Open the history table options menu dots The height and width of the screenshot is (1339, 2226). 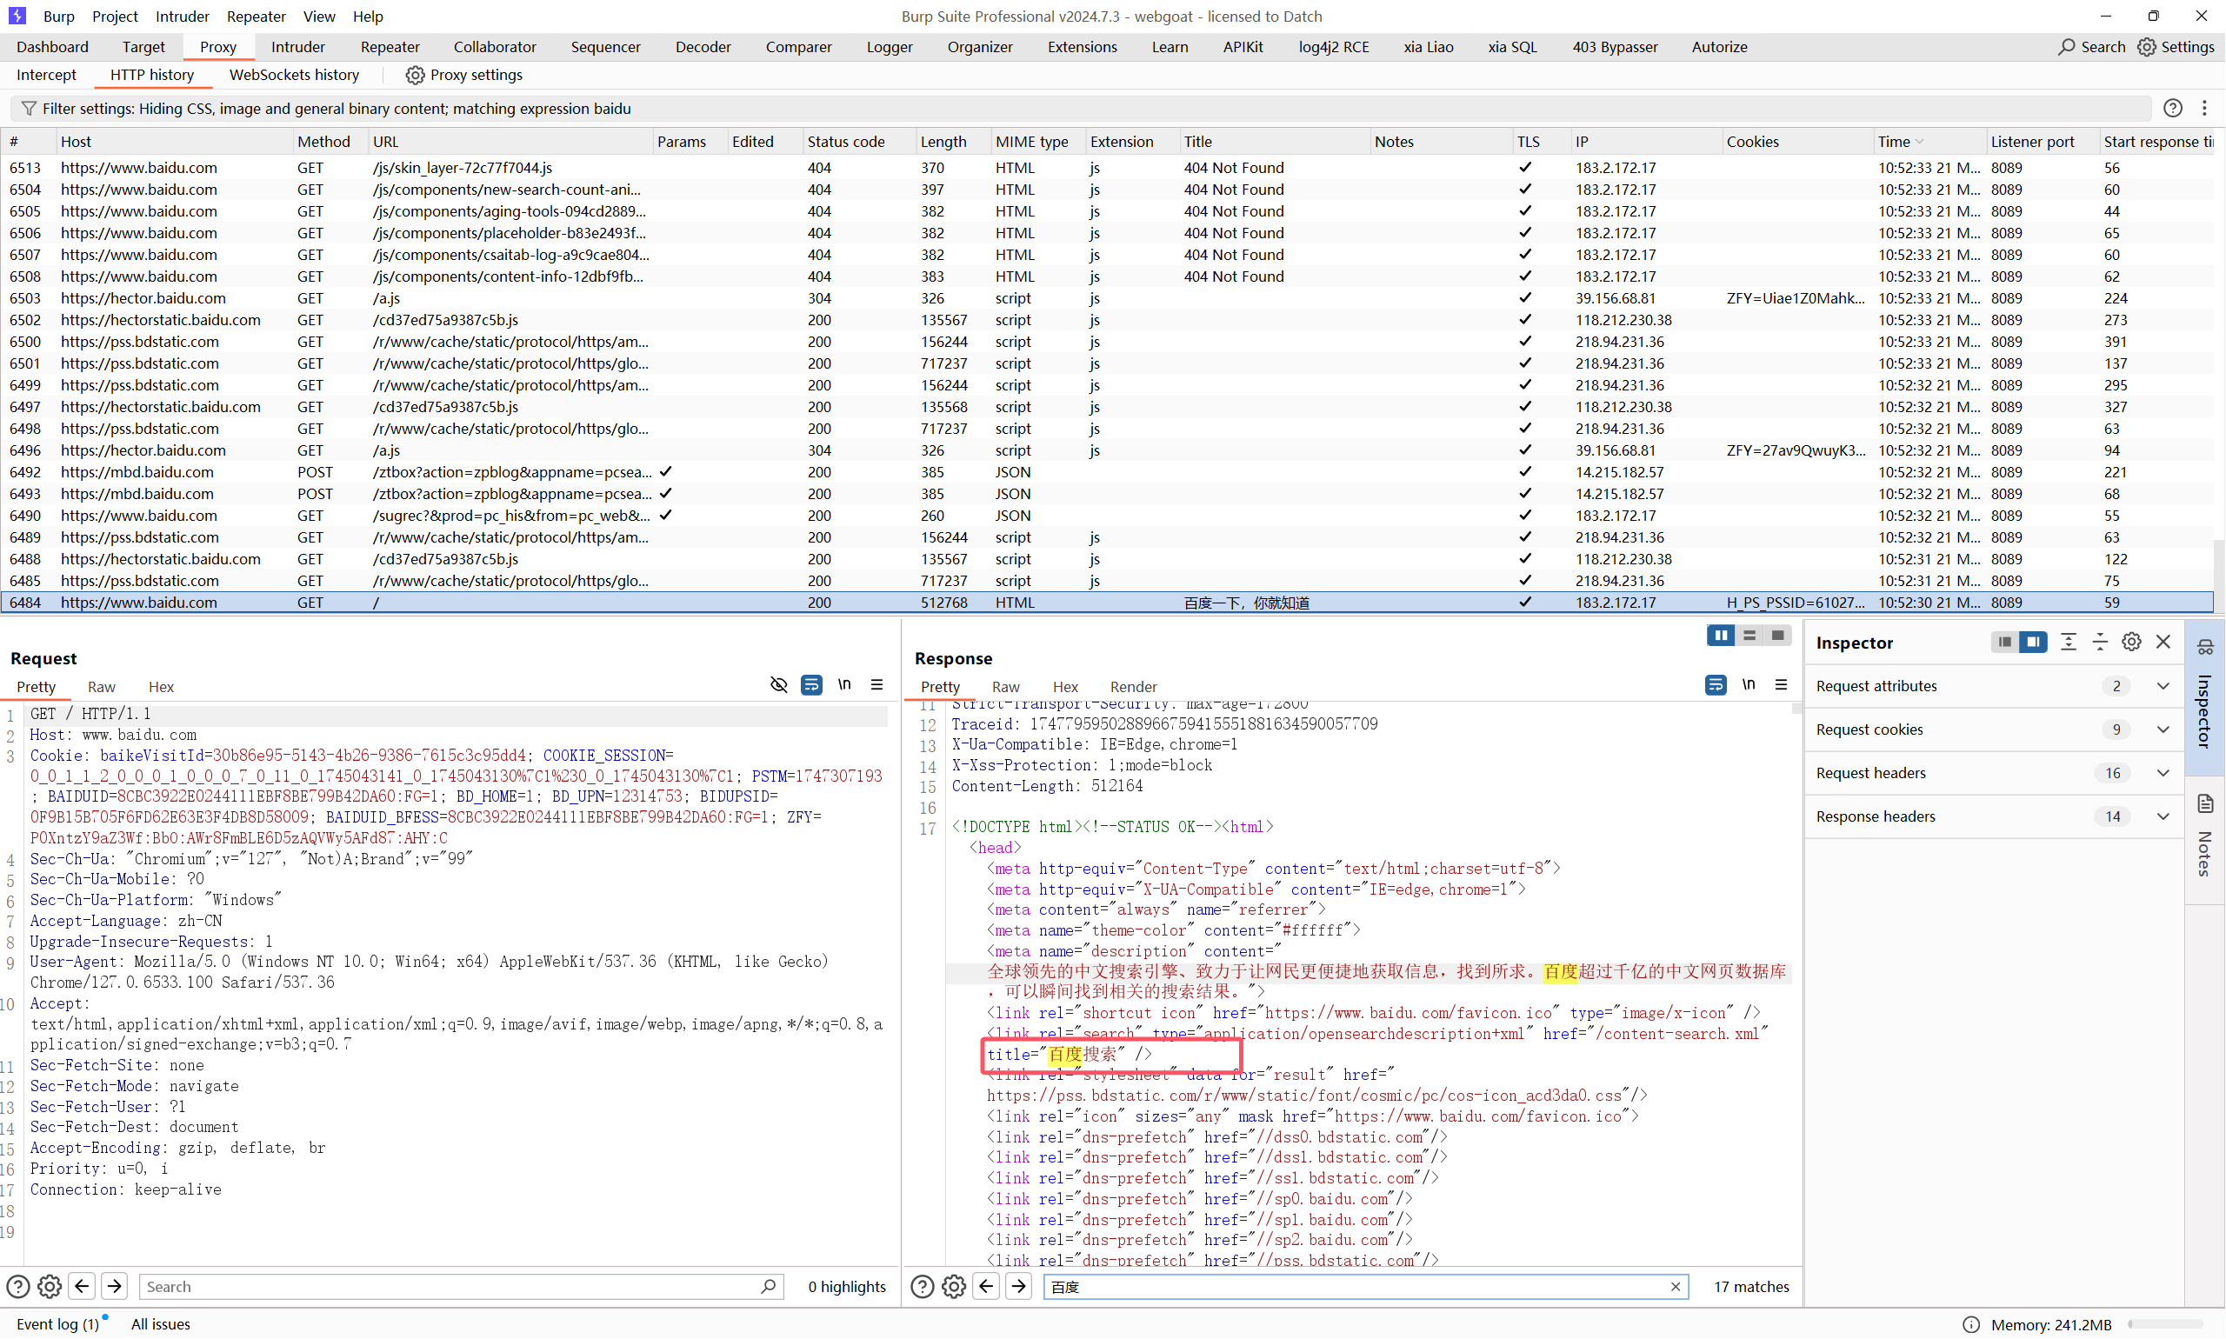pos(2204,109)
